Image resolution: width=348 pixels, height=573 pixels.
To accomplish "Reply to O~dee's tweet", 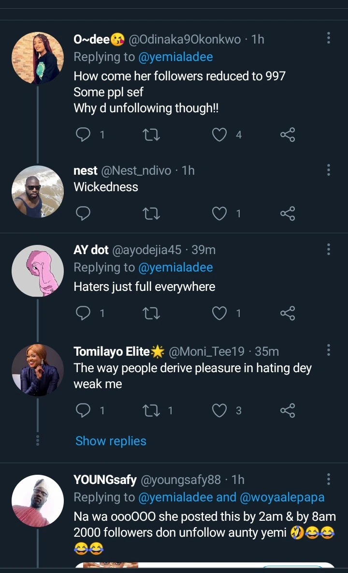I will pos(84,135).
